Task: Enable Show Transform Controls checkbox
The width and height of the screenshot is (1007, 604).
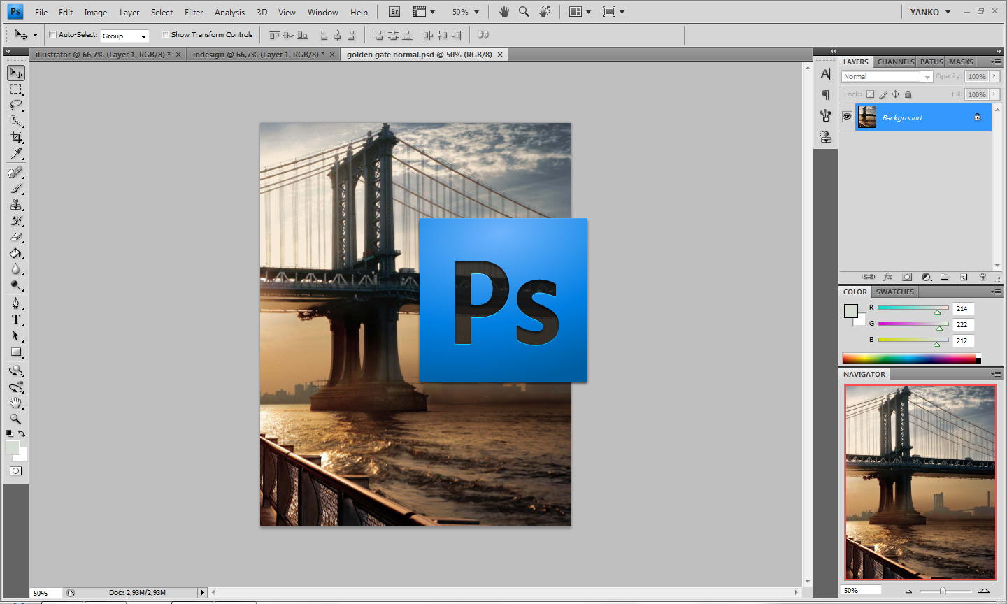Action: coord(166,34)
